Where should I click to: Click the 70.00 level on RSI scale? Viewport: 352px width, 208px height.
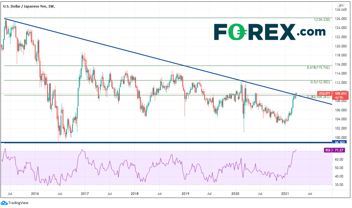point(341,151)
